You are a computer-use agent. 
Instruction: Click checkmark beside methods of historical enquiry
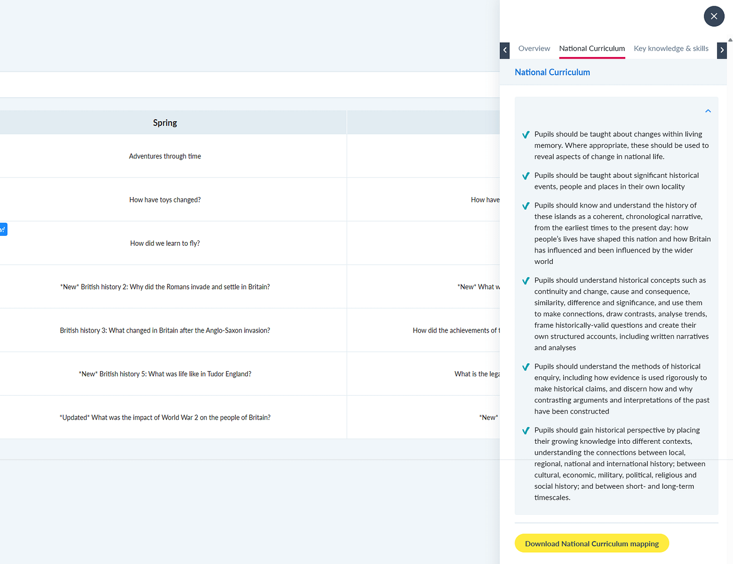[x=525, y=367]
